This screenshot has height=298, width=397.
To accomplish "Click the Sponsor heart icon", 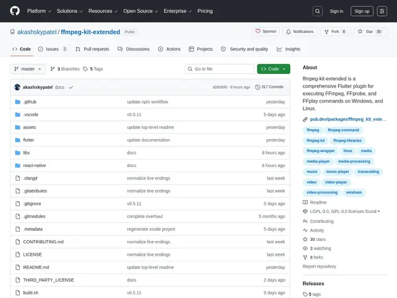I will 258,31.
